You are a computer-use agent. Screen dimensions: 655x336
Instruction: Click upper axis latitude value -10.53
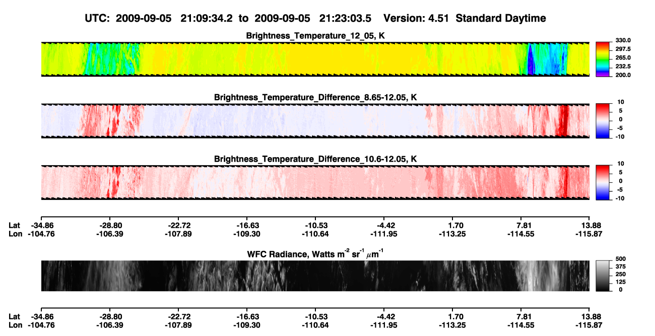315,226
